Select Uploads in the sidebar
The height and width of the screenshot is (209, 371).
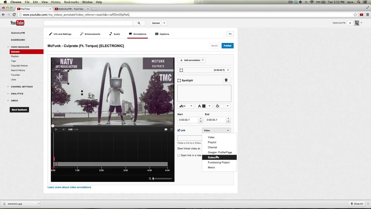(26, 52)
